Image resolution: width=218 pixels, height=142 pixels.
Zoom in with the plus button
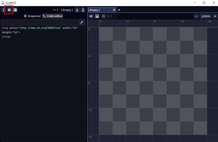(x=215, y=16)
